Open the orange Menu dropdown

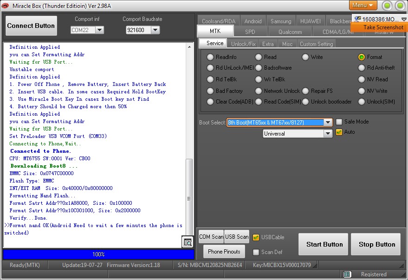click(x=364, y=5)
